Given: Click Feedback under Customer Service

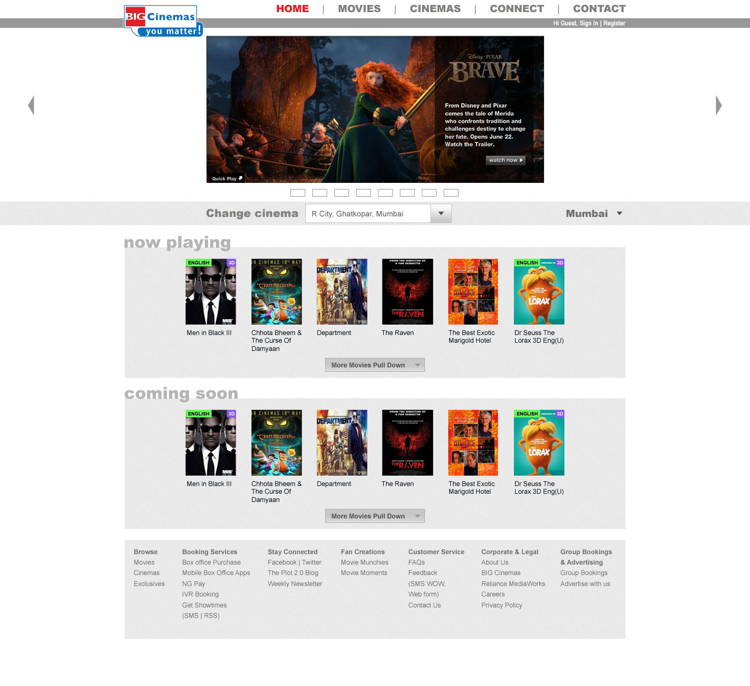Looking at the screenshot, I should (423, 573).
